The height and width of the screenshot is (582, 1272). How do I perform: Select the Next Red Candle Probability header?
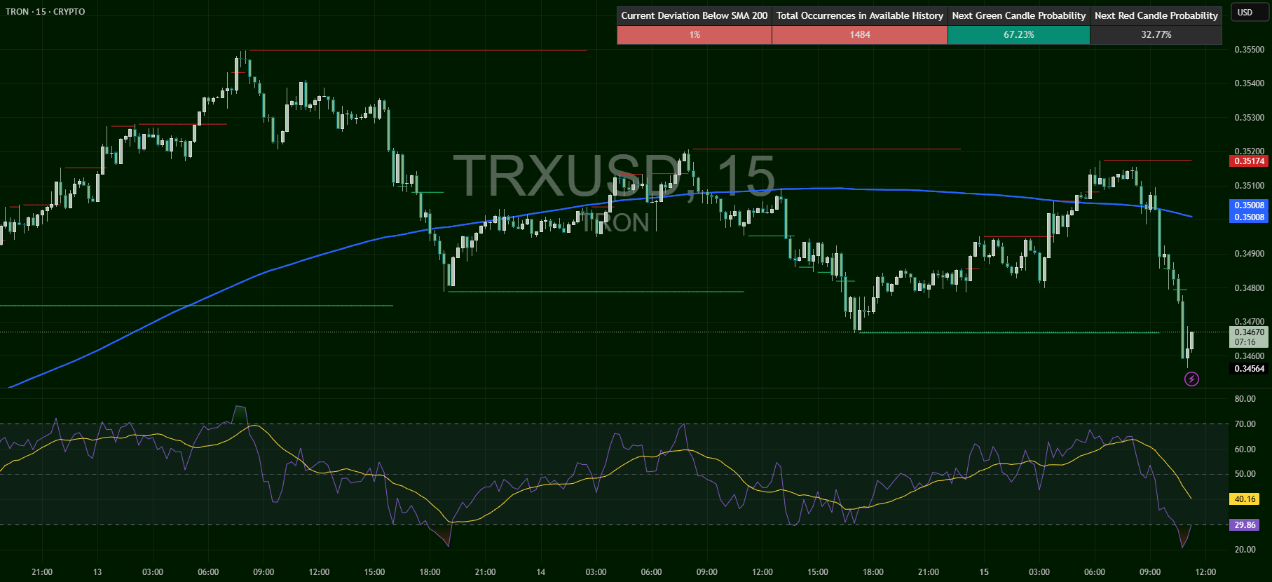point(1156,15)
